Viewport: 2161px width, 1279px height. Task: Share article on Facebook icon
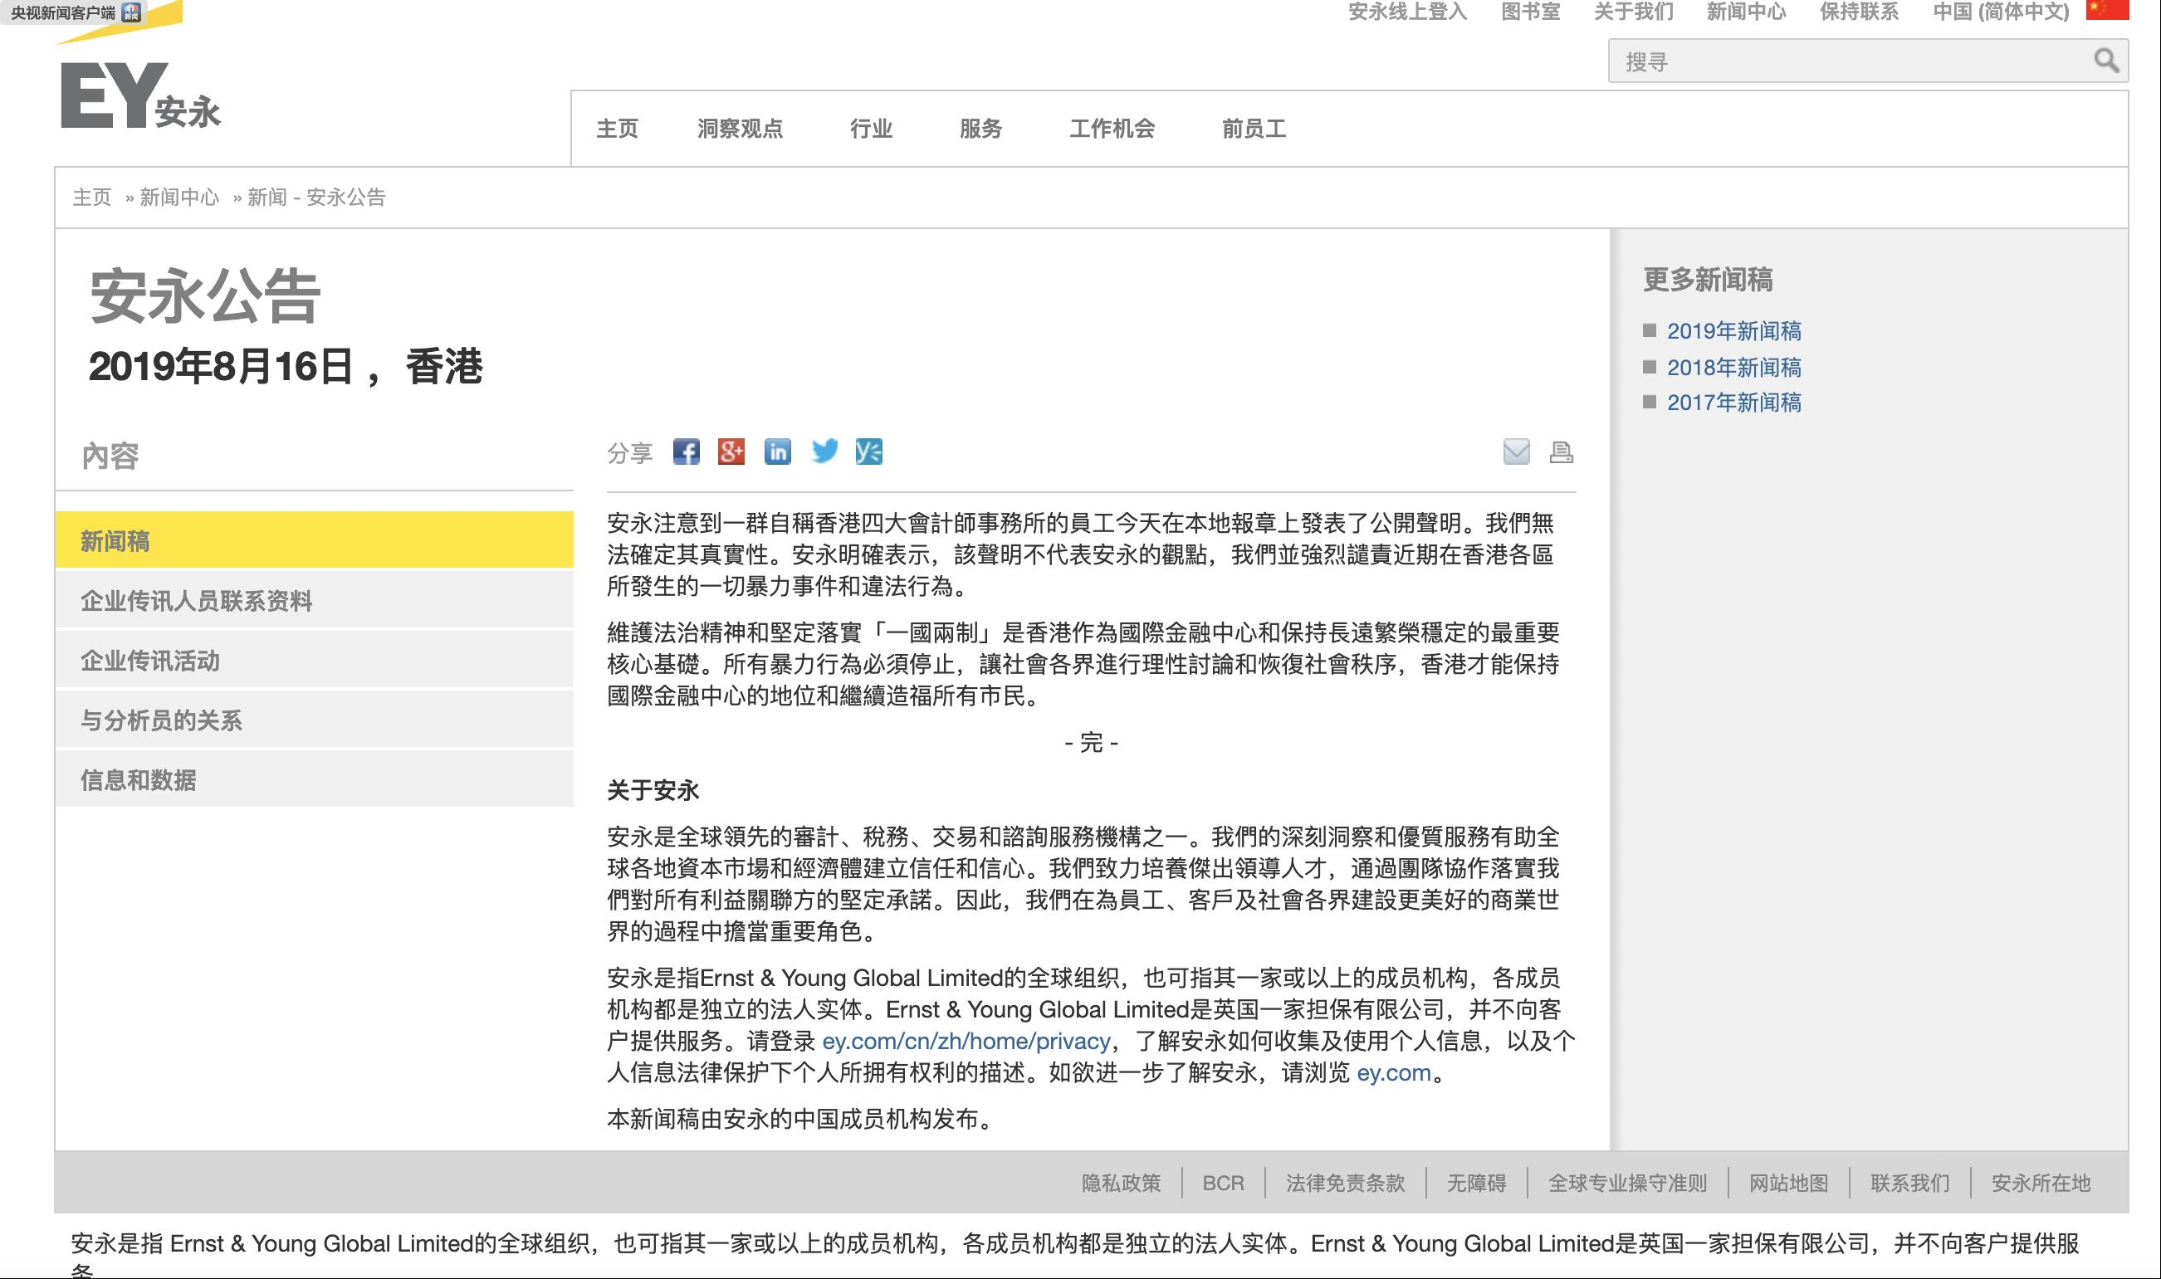tap(686, 452)
